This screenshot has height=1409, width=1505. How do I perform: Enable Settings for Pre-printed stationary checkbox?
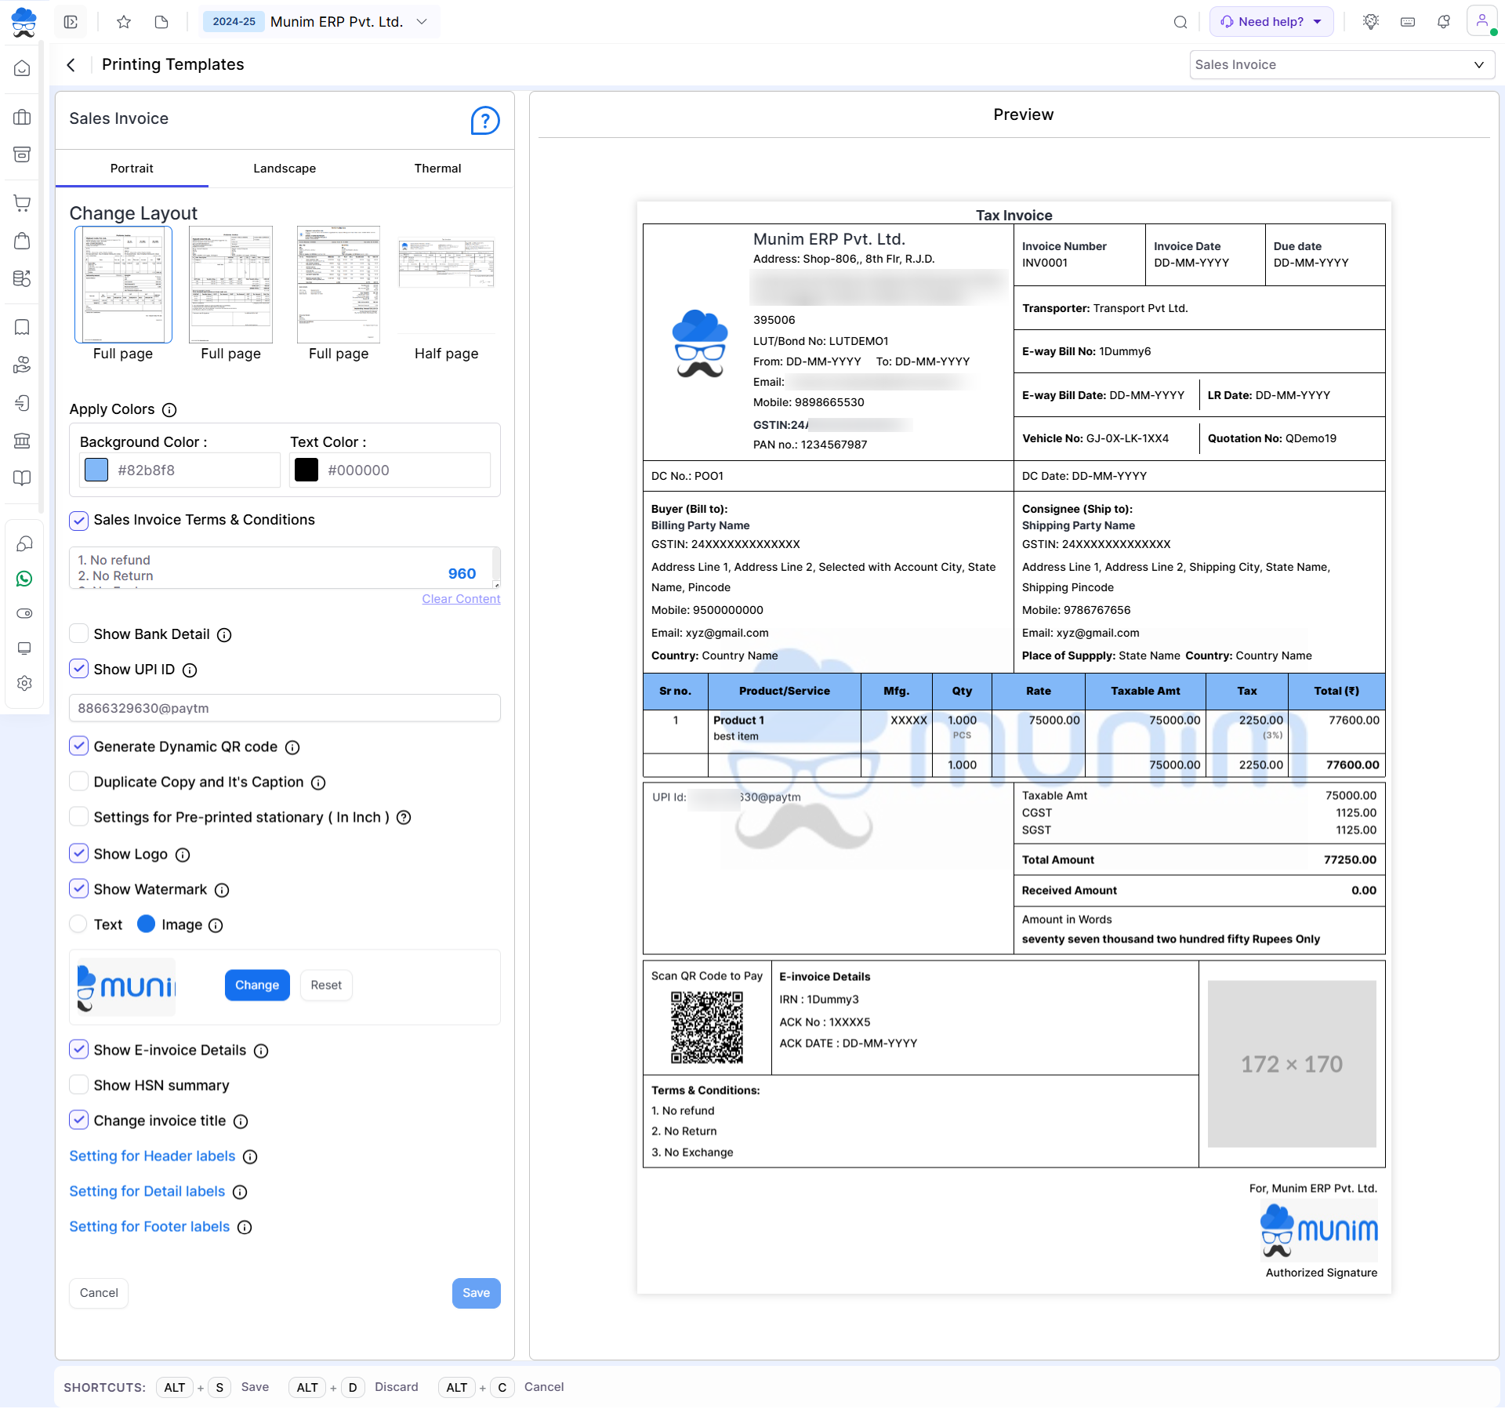[x=78, y=816]
